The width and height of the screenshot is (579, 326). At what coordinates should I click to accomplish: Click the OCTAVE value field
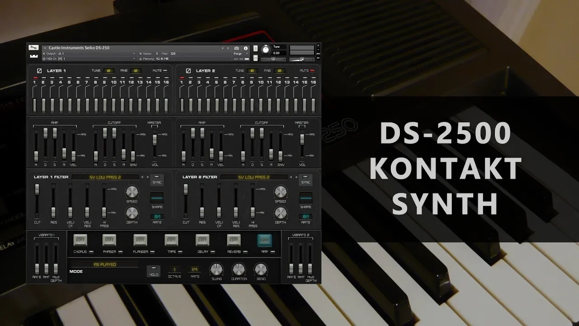click(x=174, y=269)
